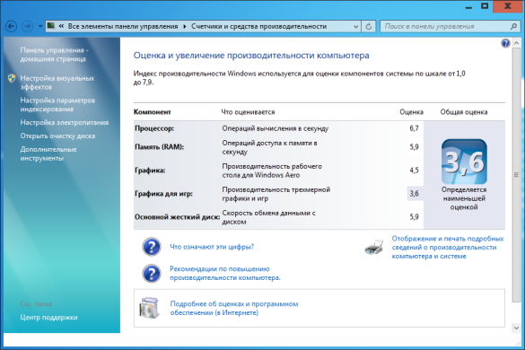The image size is (525, 350).
Task: Click the scrollbar up arrow
Action: (516, 43)
